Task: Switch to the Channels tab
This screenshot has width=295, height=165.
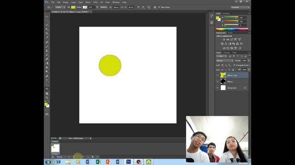Action: (226, 53)
